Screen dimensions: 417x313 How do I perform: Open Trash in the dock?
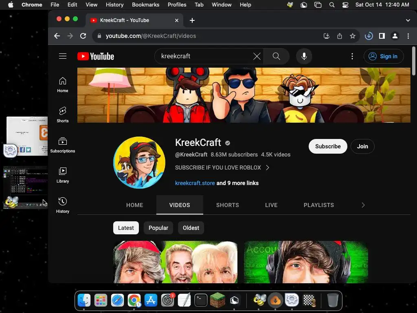click(x=332, y=300)
